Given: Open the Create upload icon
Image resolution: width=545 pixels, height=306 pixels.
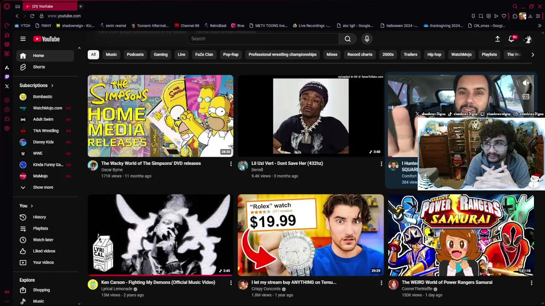Looking at the screenshot, I should (497, 39).
